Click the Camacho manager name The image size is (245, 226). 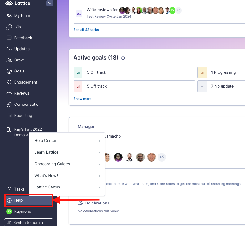(x=112, y=136)
